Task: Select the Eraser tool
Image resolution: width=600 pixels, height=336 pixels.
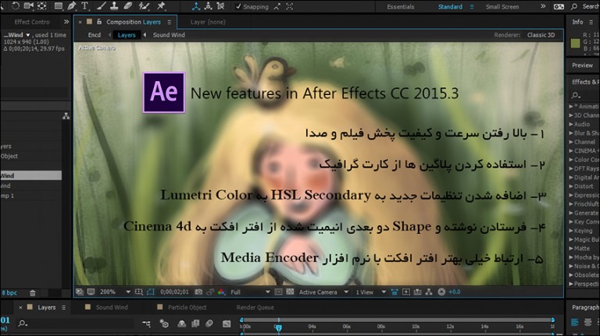Action: tap(128, 6)
